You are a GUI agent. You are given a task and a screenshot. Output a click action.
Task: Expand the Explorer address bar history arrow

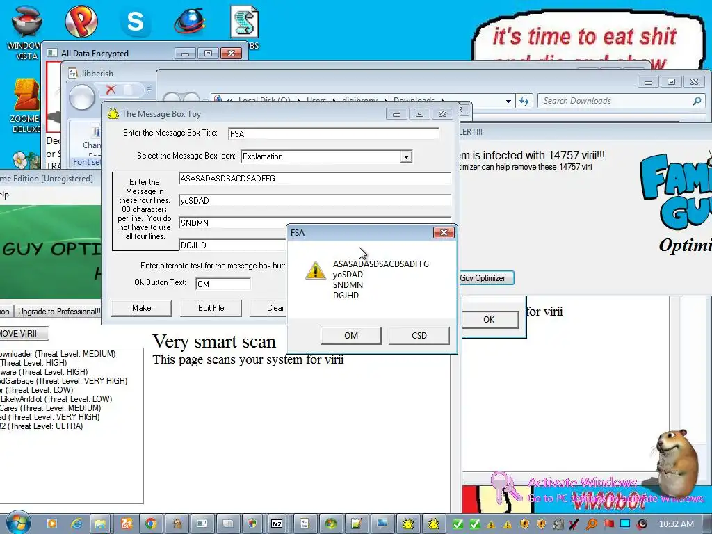508,101
